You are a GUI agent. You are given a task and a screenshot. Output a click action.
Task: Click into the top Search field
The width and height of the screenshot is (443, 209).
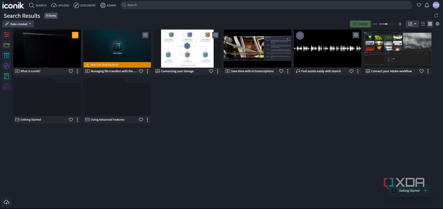pyautogui.click(x=266, y=5)
